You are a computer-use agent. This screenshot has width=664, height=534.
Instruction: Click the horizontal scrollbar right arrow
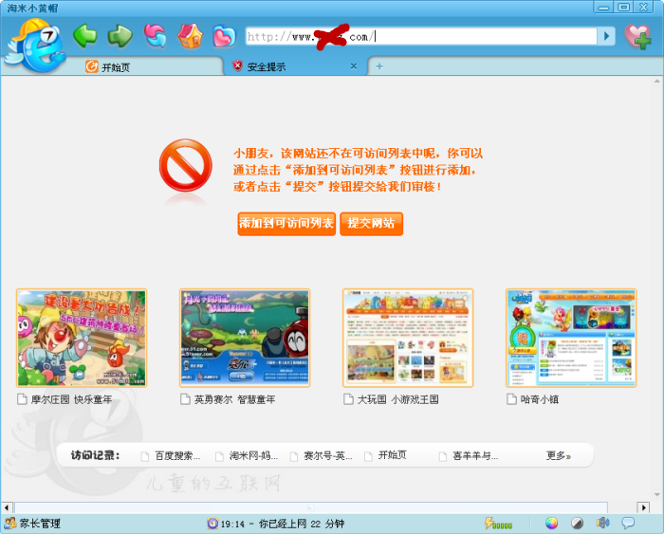pyautogui.click(x=644, y=506)
